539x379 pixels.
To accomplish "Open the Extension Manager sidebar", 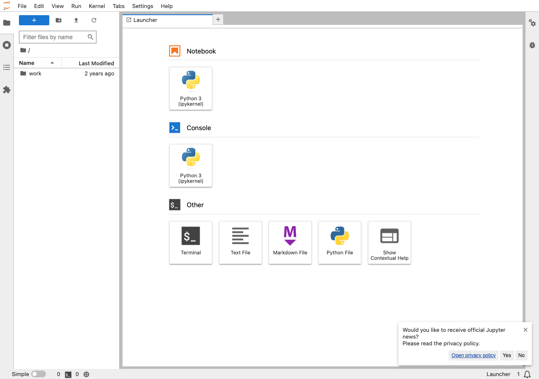I will click(x=7, y=90).
